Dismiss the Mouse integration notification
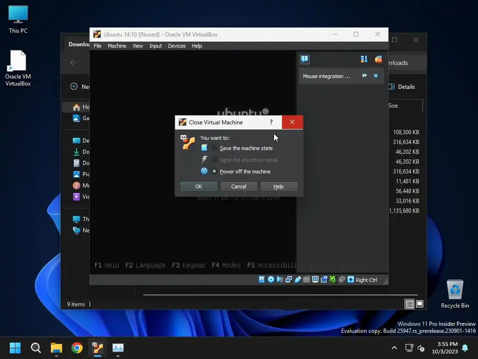Viewport: 478px width, 359px height. (376, 76)
